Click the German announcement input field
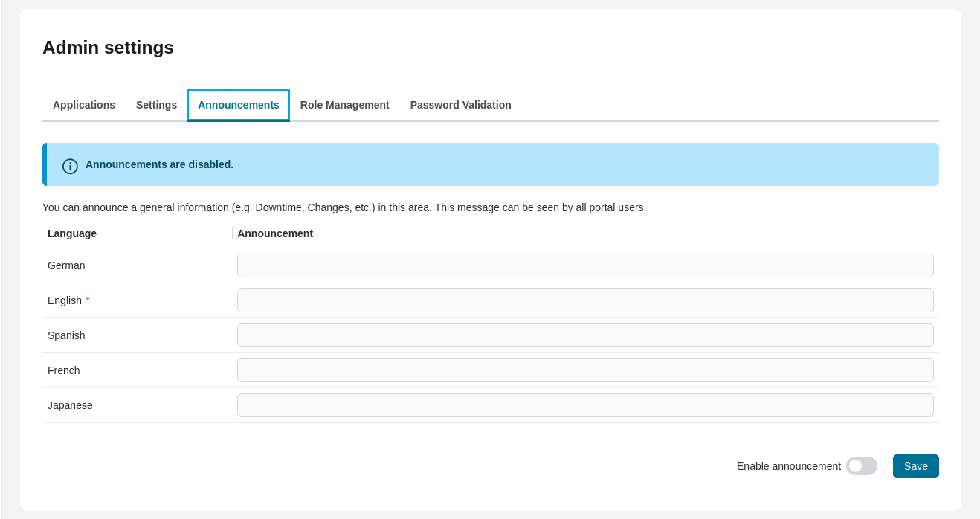The width and height of the screenshot is (980, 519). 585,265
